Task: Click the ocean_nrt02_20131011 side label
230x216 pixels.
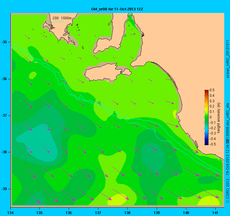Action: [x=227, y=59]
